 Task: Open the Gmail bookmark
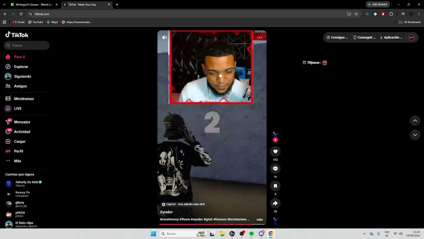[19, 22]
